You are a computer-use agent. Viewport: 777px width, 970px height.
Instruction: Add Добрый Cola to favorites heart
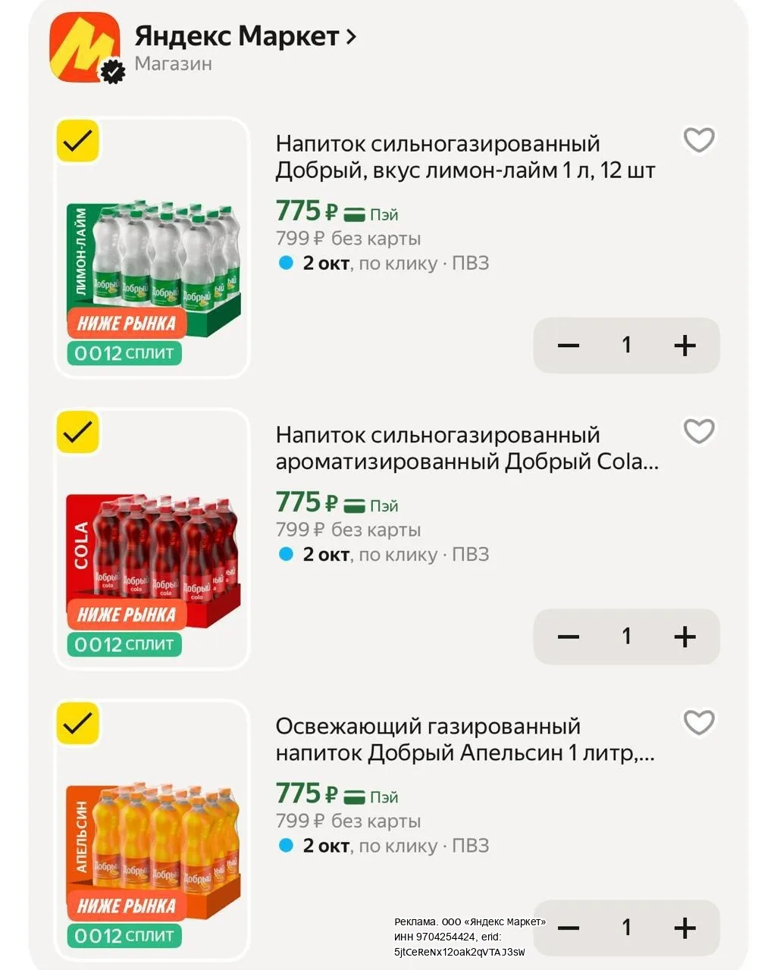(699, 431)
